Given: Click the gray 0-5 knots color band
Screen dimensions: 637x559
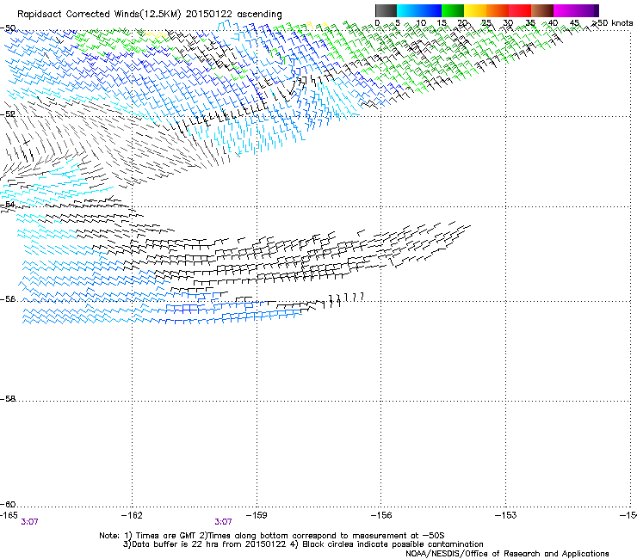Looking at the screenshot, I should 386,10.
